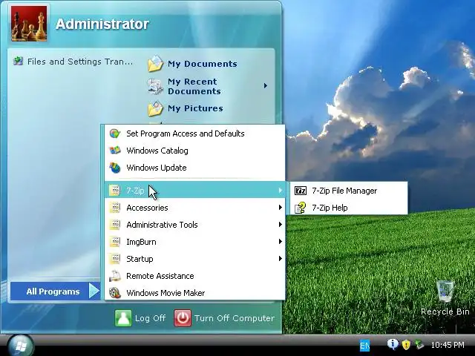
Task: Expand the 7-Zip submenu arrow
Action: 281,191
